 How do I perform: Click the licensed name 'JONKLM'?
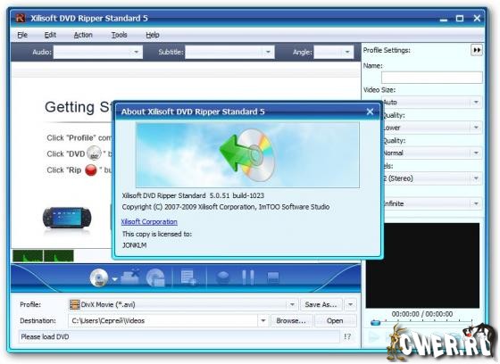pyautogui.click(x=135, y=245)
